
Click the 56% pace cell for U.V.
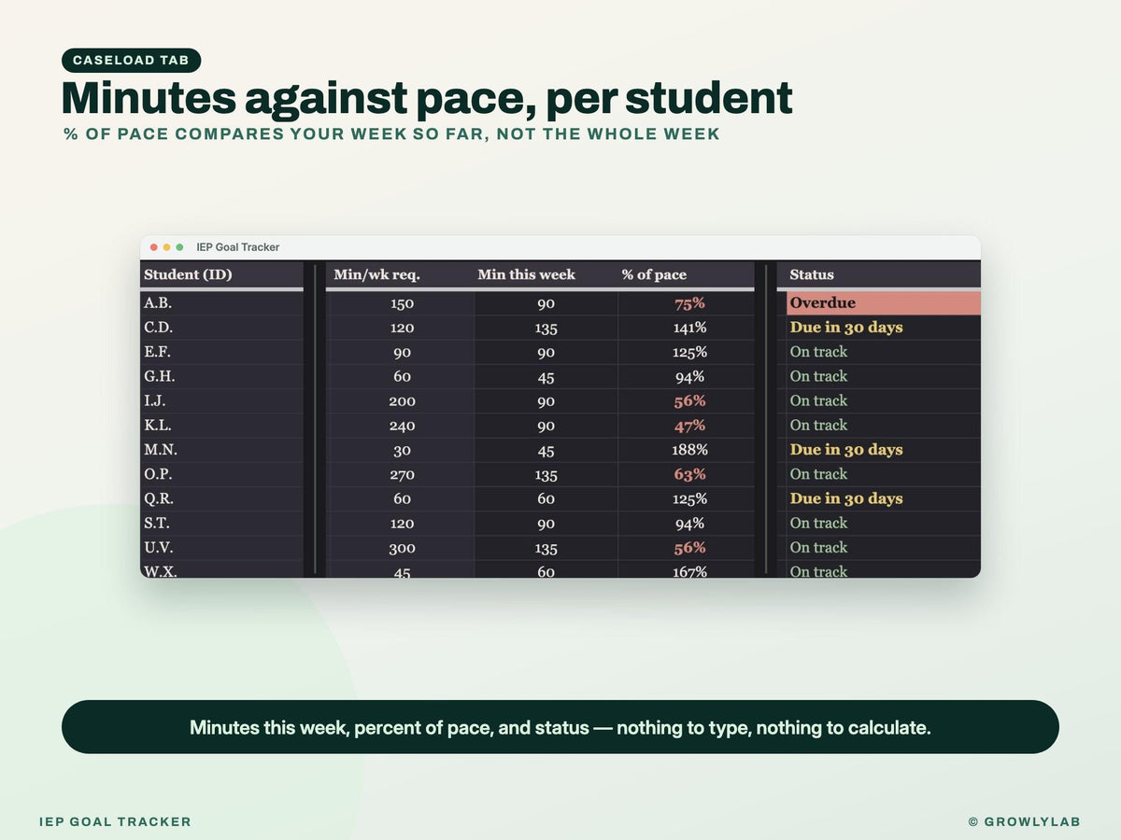click(x=686, y=547)
